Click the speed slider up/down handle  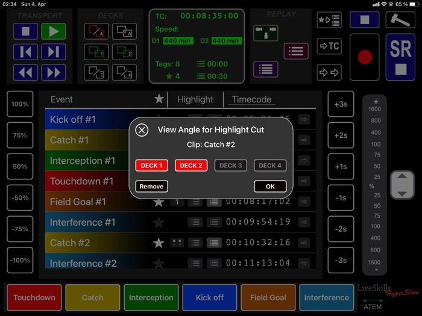click(402, 185)
